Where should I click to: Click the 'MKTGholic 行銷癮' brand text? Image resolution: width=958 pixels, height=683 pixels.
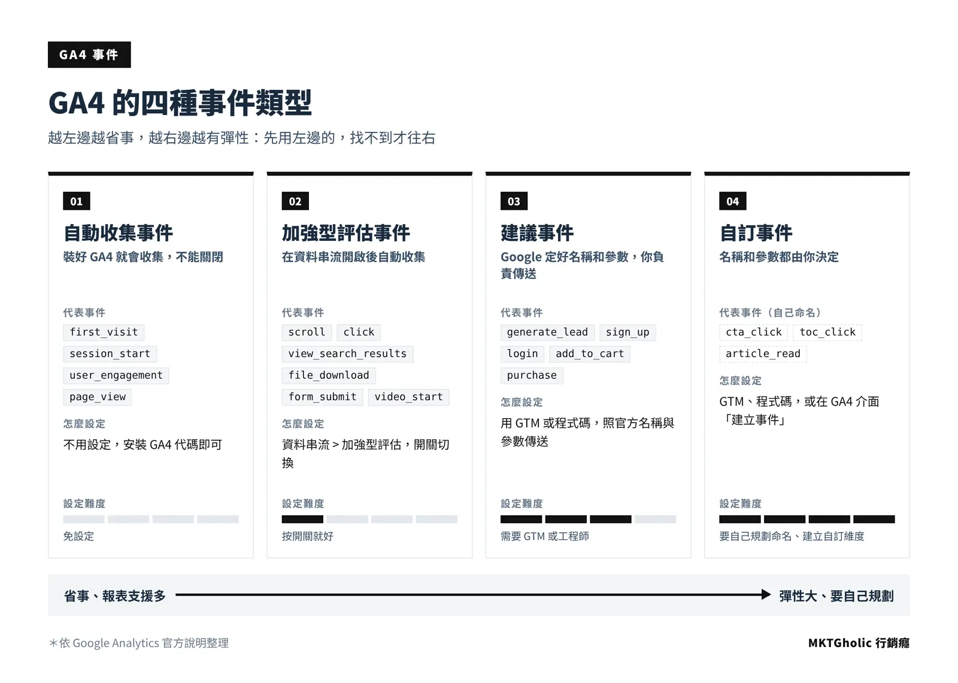859,643
